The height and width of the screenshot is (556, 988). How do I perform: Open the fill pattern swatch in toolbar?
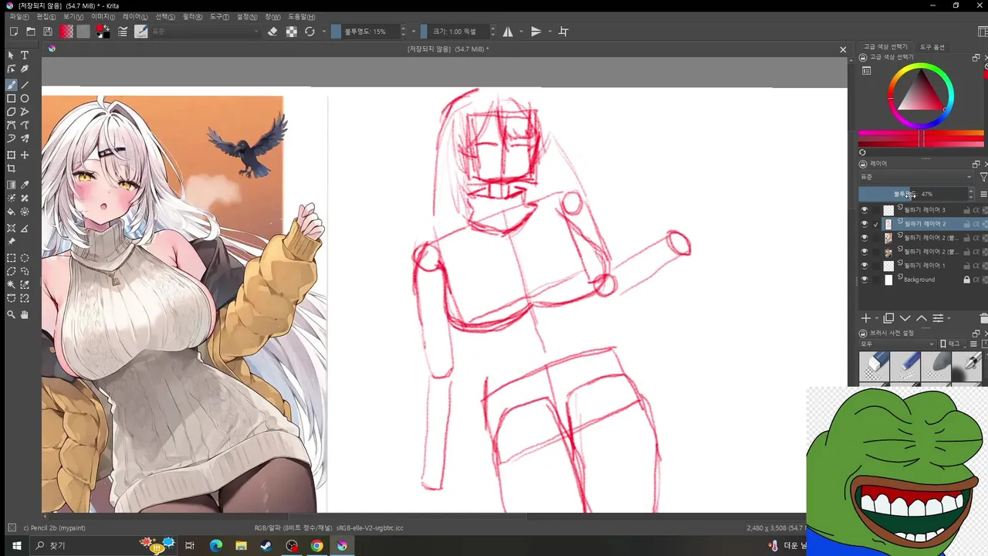83,32
